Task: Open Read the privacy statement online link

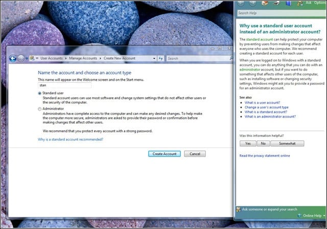Action: pyautogui.click(x=265, y=156)
